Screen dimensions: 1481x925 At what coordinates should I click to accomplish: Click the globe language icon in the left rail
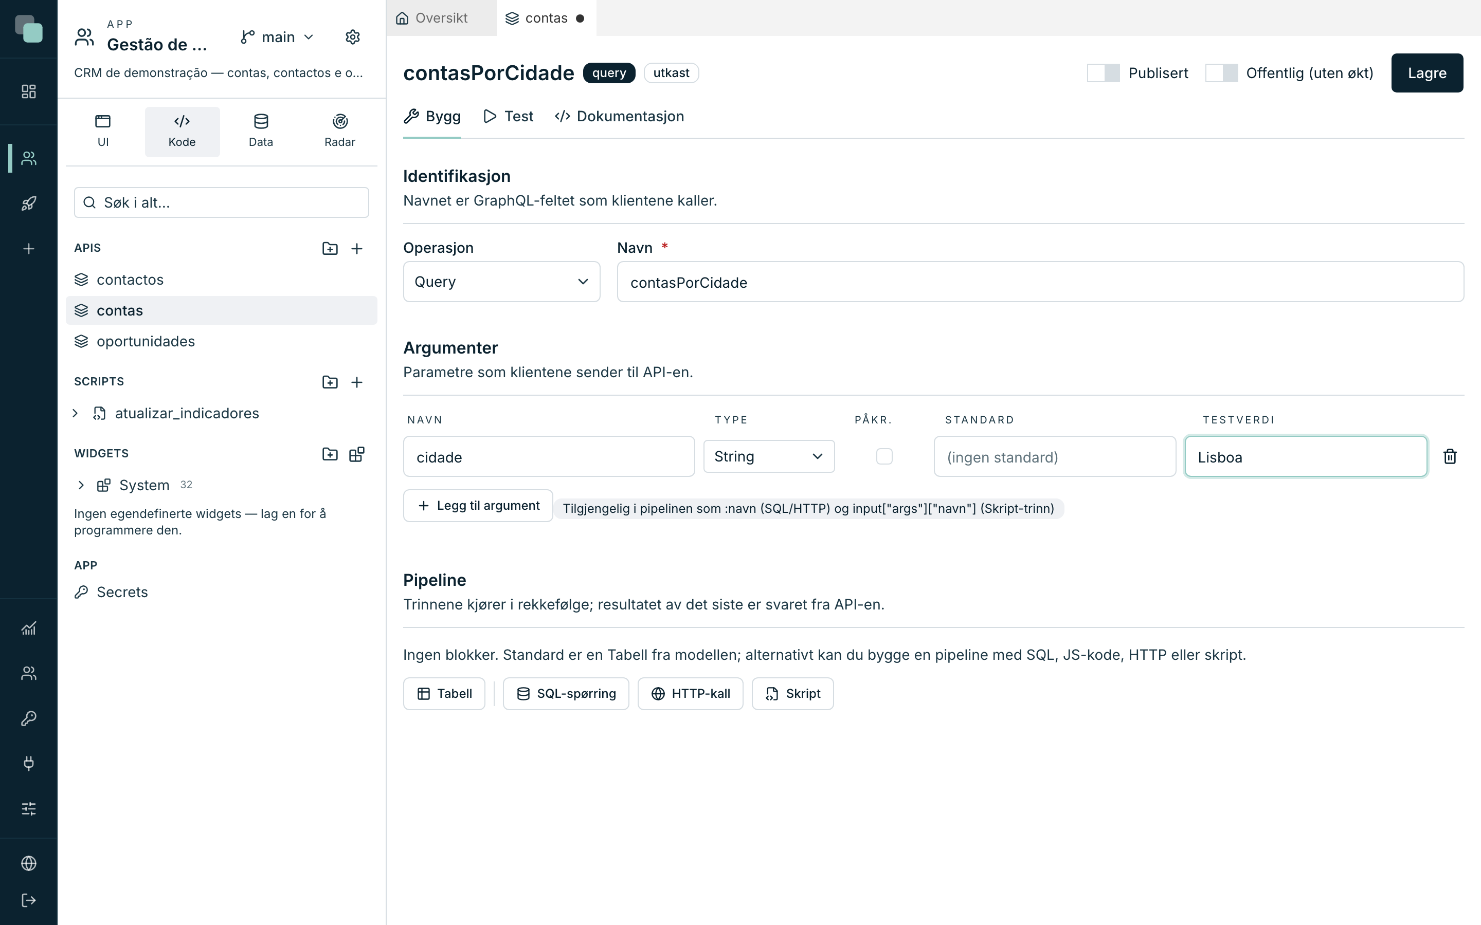click(x=29, y=863)
